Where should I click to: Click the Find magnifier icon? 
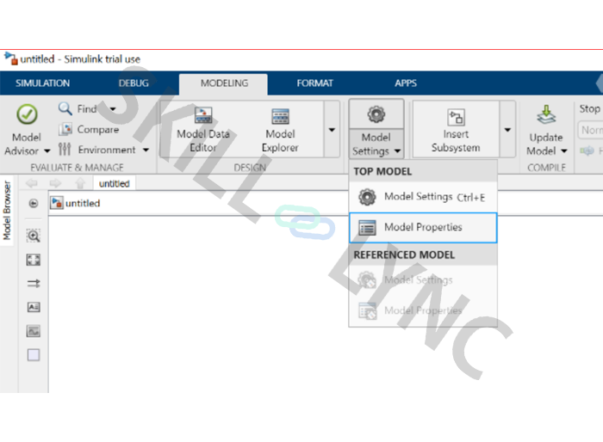(65, 109)
